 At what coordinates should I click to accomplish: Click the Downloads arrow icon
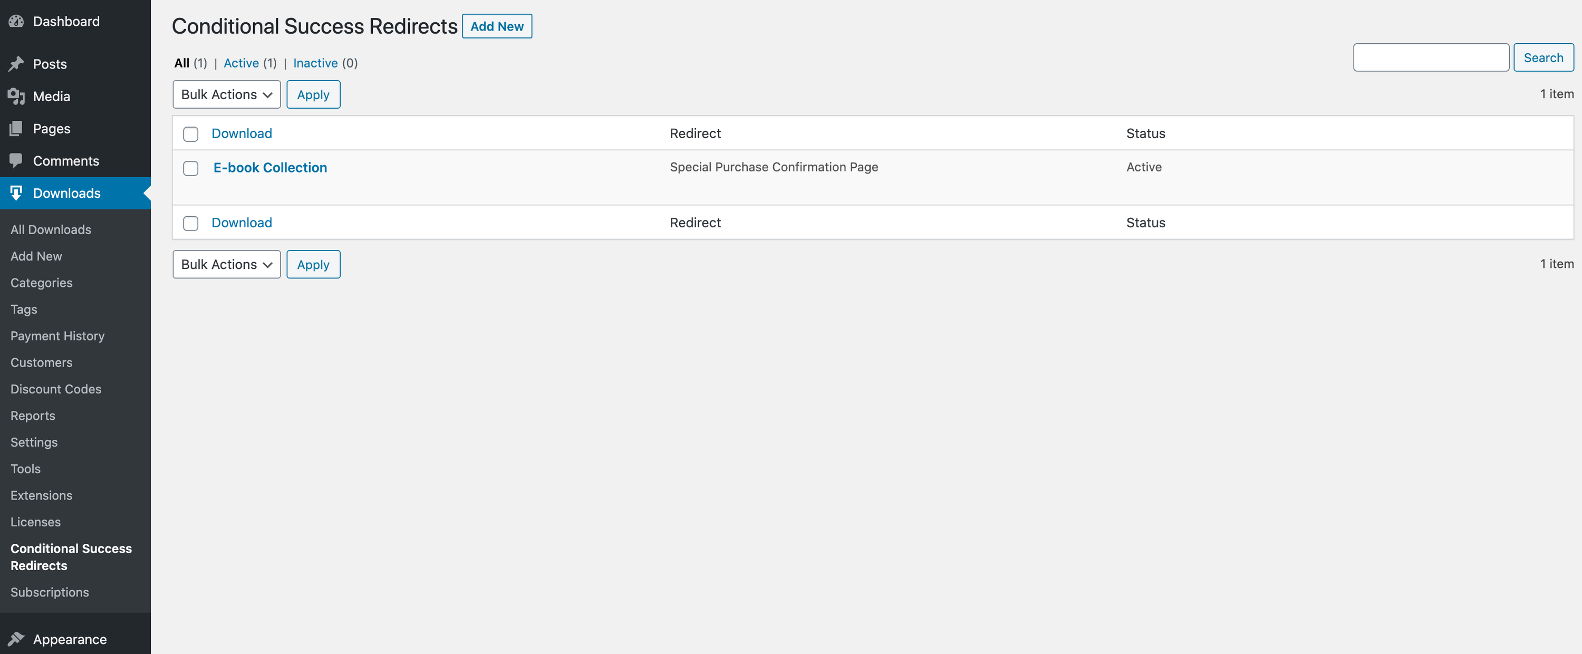point(16,193)
